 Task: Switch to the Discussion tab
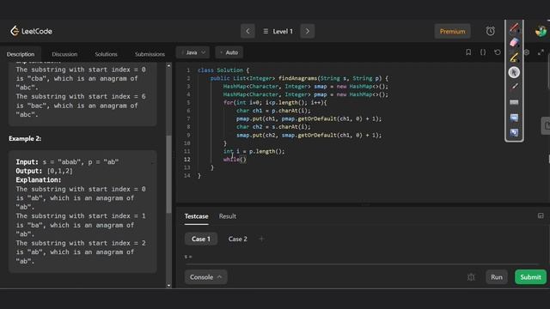[64, 54]
